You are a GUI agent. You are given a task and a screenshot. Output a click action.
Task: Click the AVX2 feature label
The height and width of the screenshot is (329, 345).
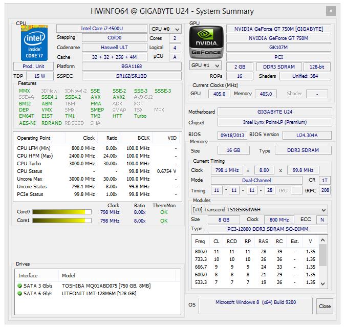coord(119,97)
